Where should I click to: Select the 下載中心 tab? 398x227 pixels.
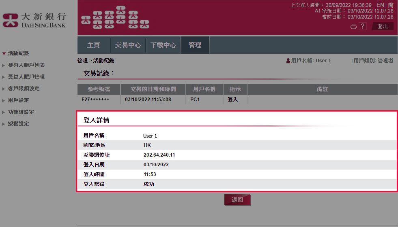163,45
